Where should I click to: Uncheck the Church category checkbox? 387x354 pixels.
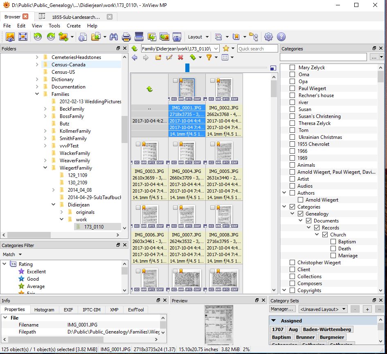coord(325,235)
